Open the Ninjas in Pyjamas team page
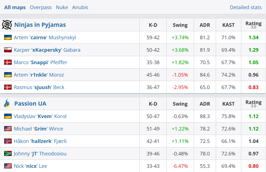 click(x=40, y=25)
